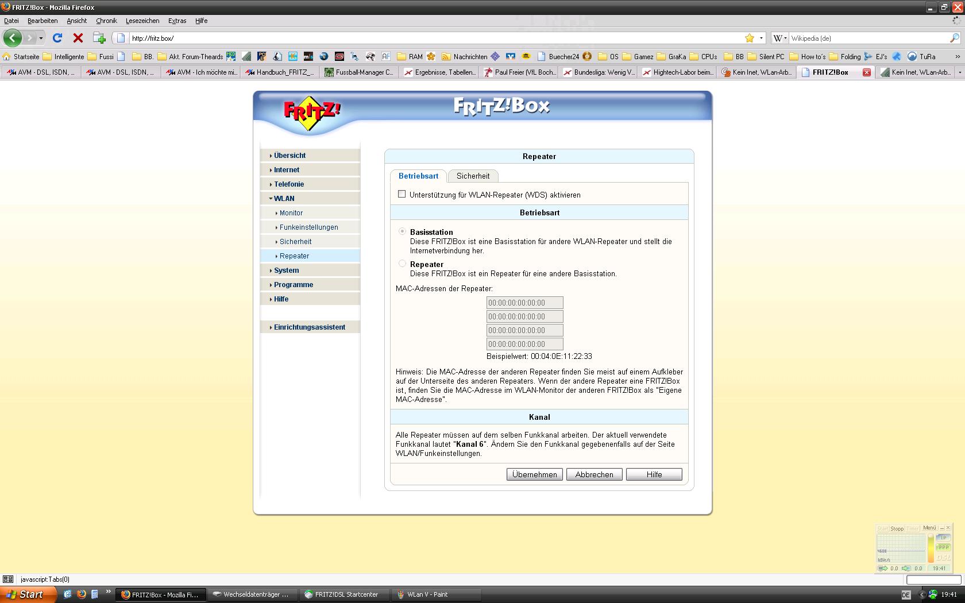This screenshot has height=603, width=965.
Task: Open the Silent PC bookmark folder
Action: click(x=766, y=56)
